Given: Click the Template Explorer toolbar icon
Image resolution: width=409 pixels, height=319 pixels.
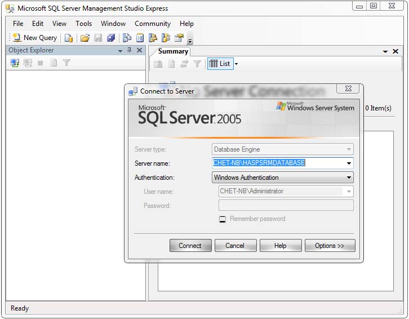Looking at the screenshot, I should (x=166, y=38).
